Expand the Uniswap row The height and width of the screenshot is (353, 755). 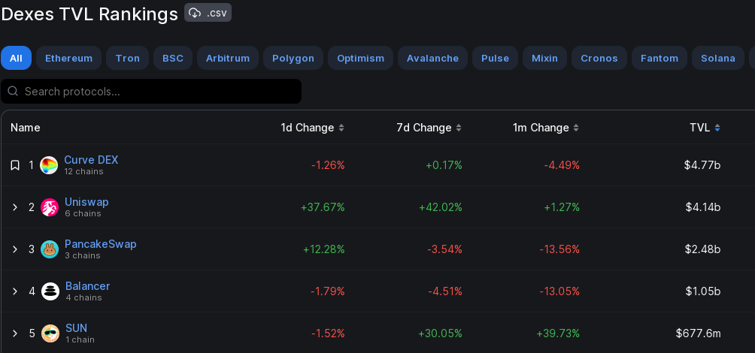15,207
